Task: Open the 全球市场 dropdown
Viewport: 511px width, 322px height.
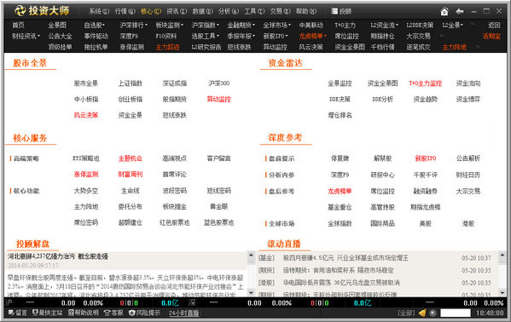Action: click(277, 25)
